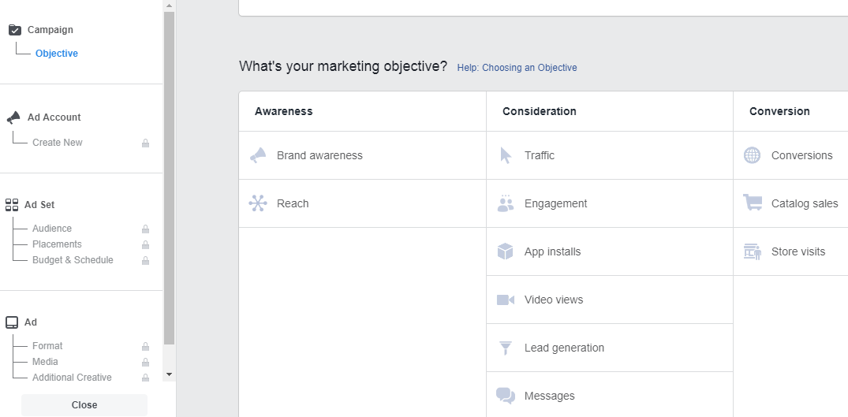Click the App installs box icon

point(506,251)
